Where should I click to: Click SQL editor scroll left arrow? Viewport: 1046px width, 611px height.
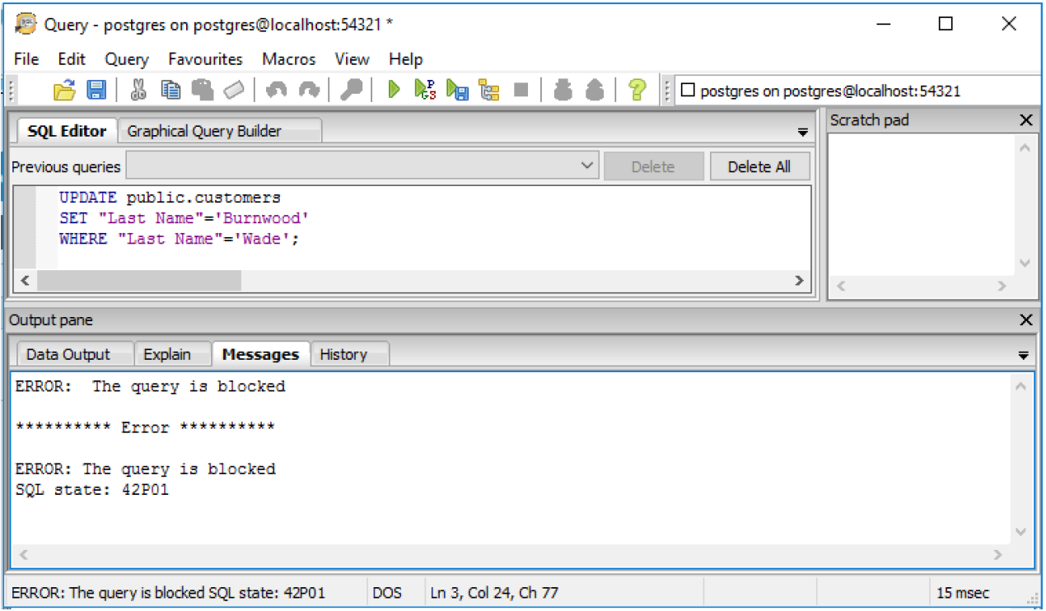[25, 281]
